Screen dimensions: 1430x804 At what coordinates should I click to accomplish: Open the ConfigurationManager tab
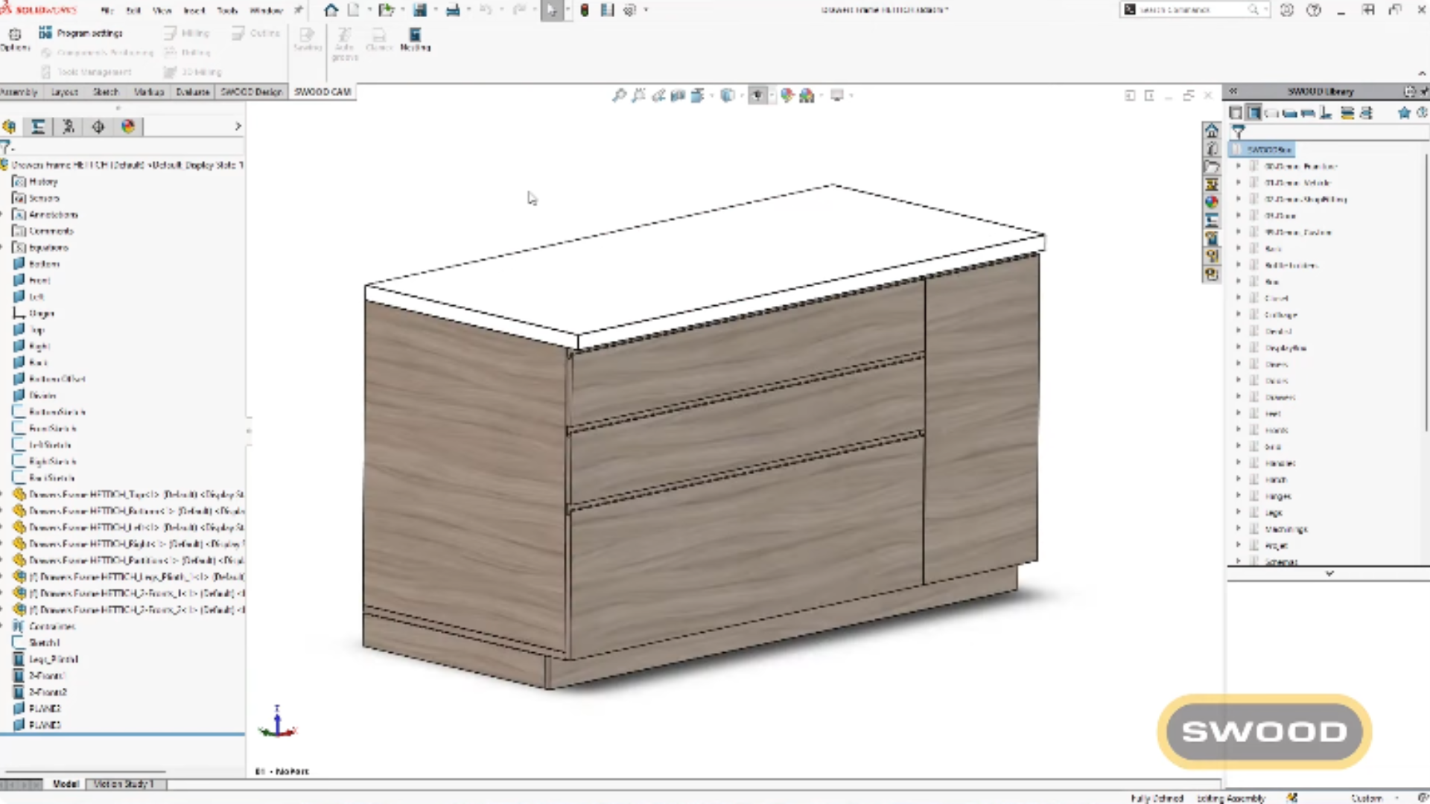click(x=68, y=127)
